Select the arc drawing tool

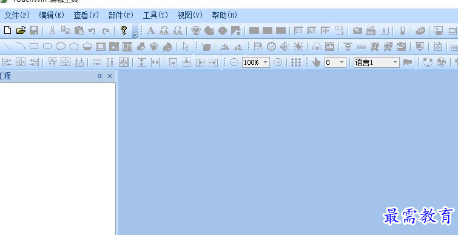pyautogui.click(x=21, y=47)
